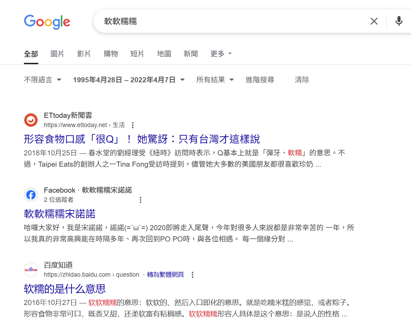The width and height of the screenshot is (411, 319).
Task: Switch to the 影片 tab
Action: [x=84, y=54]
